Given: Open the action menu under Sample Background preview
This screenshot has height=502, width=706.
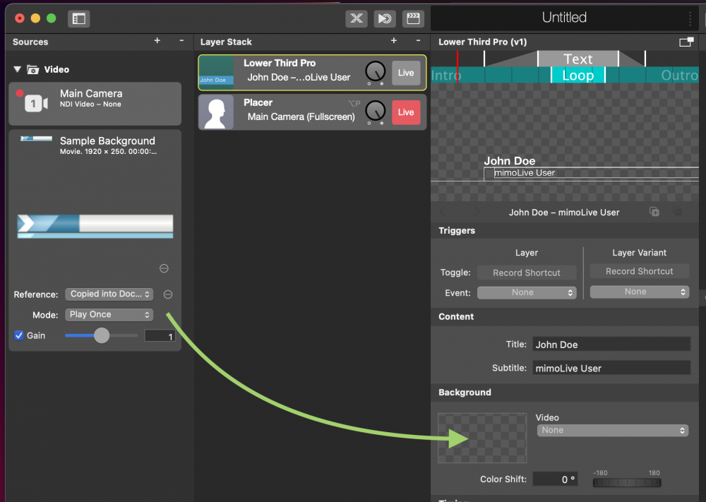Looking at the screenshot, I should coord(164,268).
